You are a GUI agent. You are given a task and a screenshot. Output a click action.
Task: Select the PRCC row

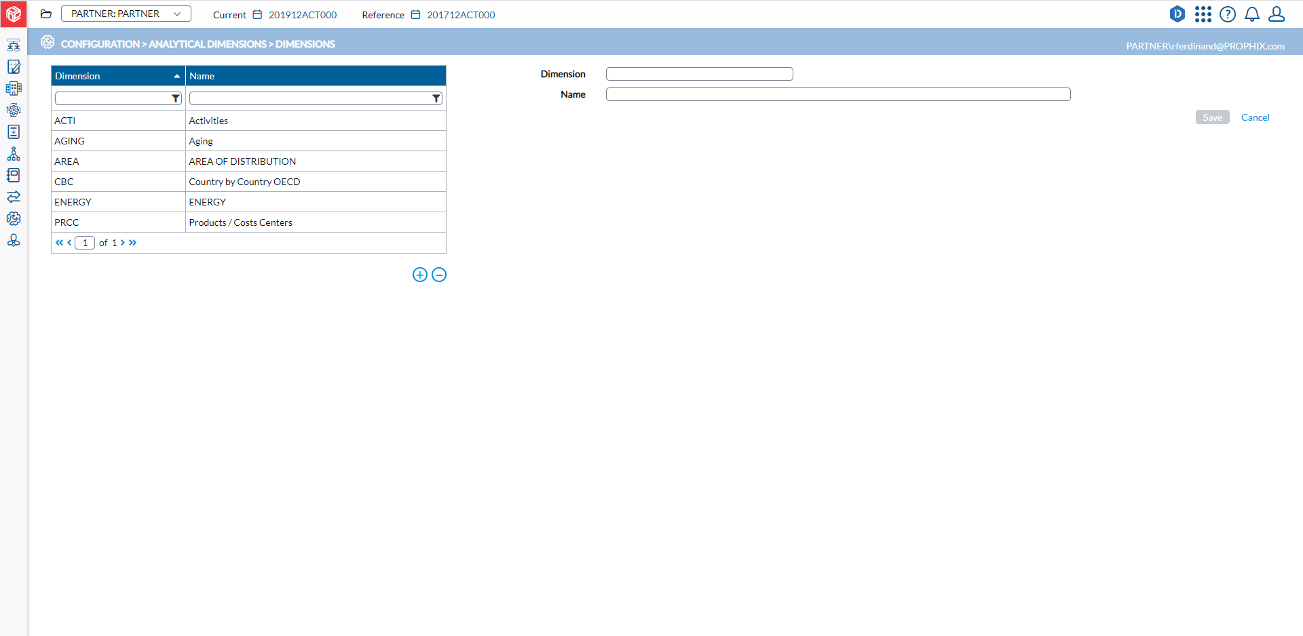[248, 222]
